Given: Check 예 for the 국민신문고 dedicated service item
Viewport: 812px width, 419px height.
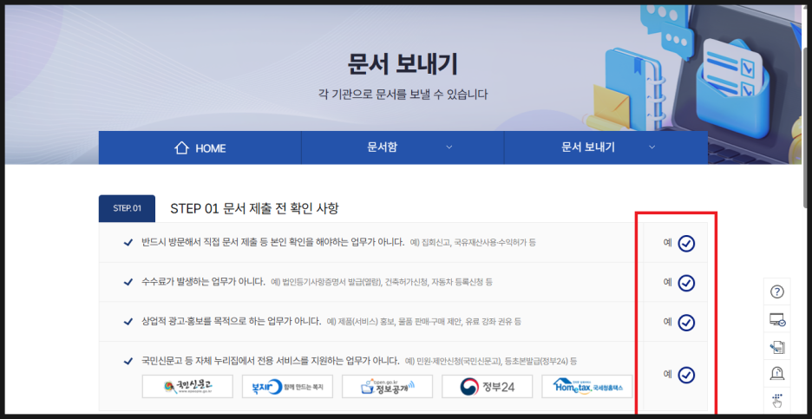Looking at the screenshot, I should pyautogui.click(x=685, y=375).
